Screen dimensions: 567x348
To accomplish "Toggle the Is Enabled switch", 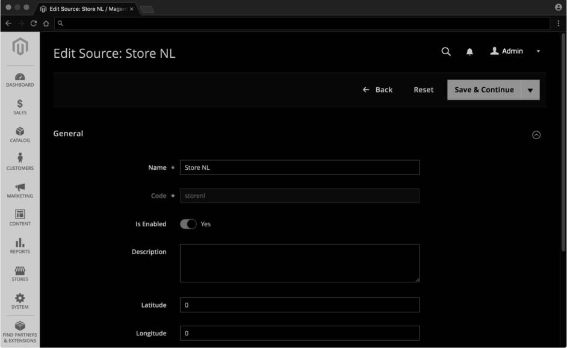I will 188,224.
